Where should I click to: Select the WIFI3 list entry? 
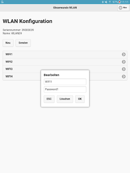coord(65,69)
